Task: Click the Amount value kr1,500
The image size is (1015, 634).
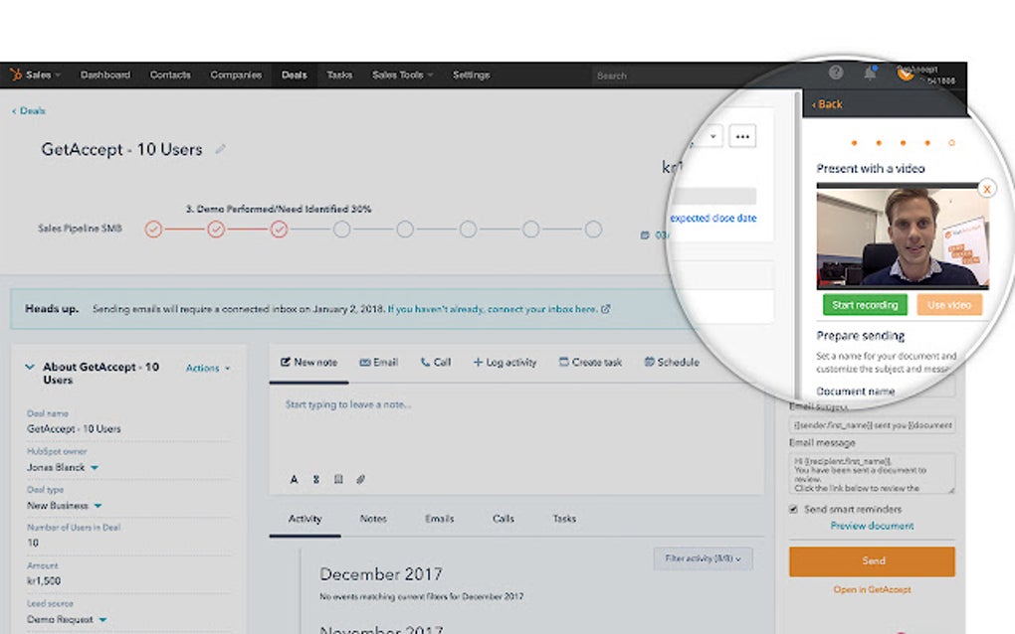Action: [44, 581]
